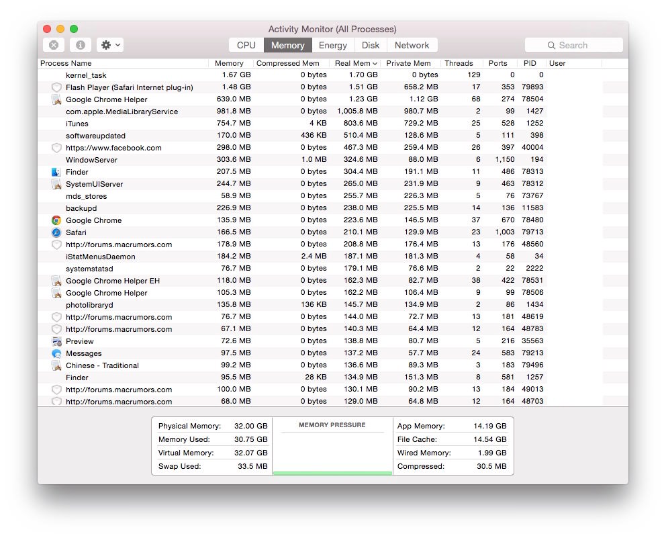Sort by Compressed Mem column header
The width and height of the screenshot is (666, 538).
[x=291, y=63]
